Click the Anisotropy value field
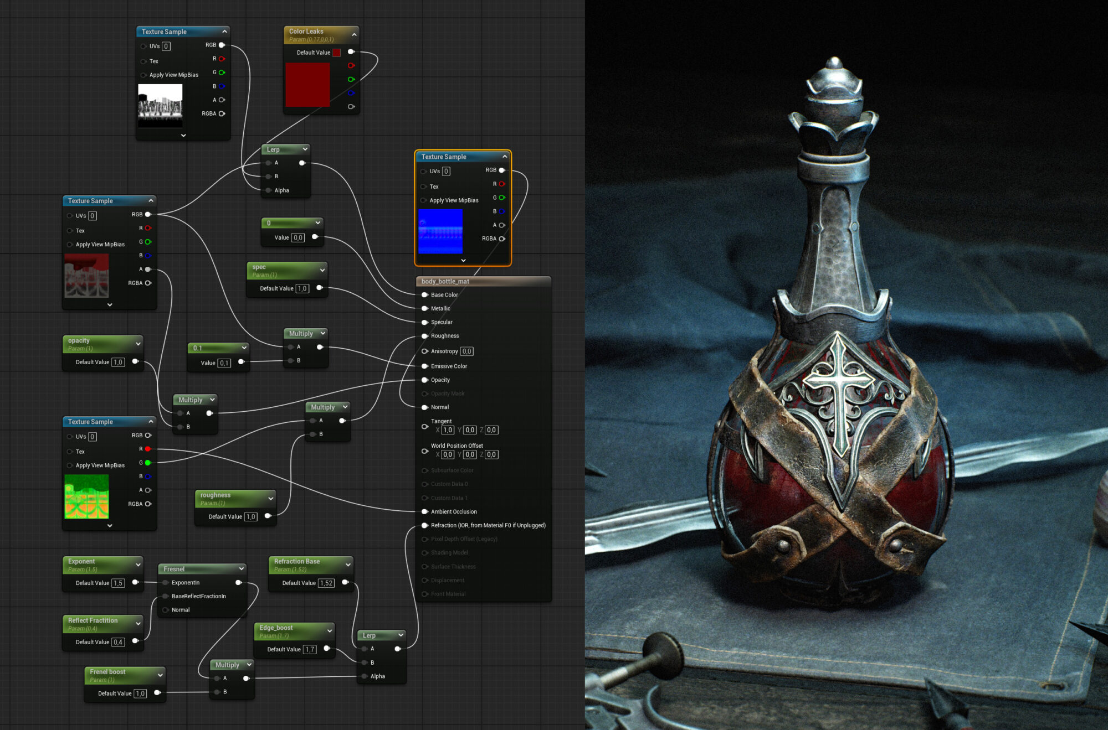This screenshot has width=1108, height=730. point(466,351)
